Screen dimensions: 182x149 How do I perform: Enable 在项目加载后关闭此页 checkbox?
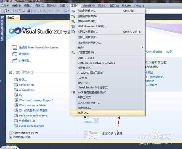10,133
